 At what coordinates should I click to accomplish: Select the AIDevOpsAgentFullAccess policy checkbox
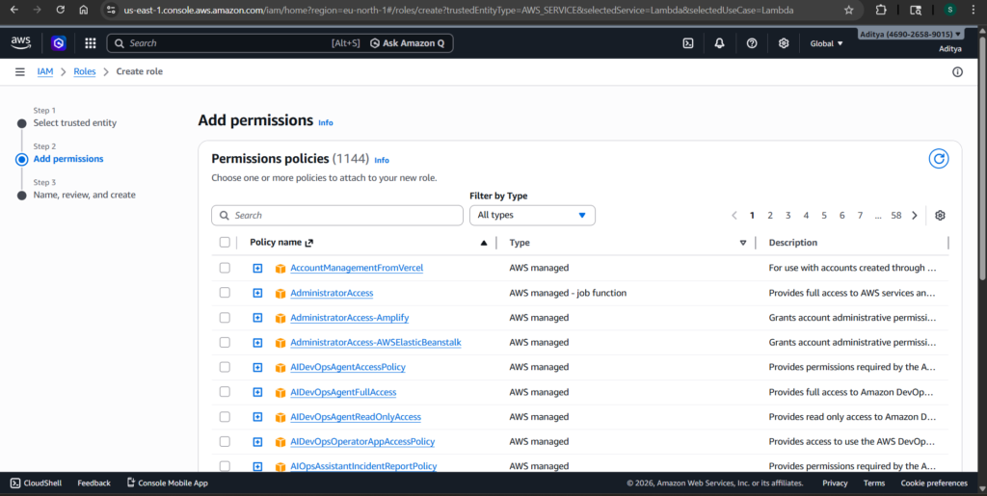click(x=225, y=392)
